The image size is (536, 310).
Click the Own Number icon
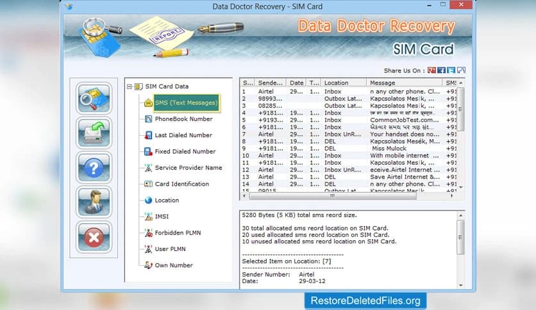click(x=148, y=265)
